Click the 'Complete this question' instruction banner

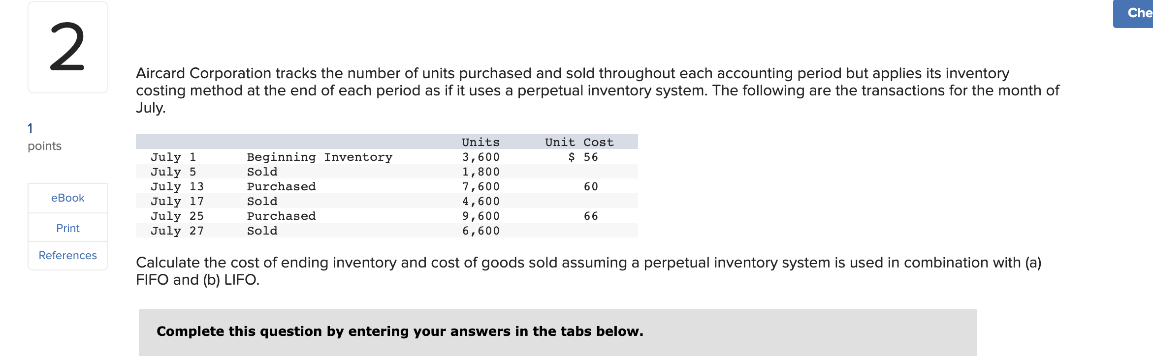[399, 331]
